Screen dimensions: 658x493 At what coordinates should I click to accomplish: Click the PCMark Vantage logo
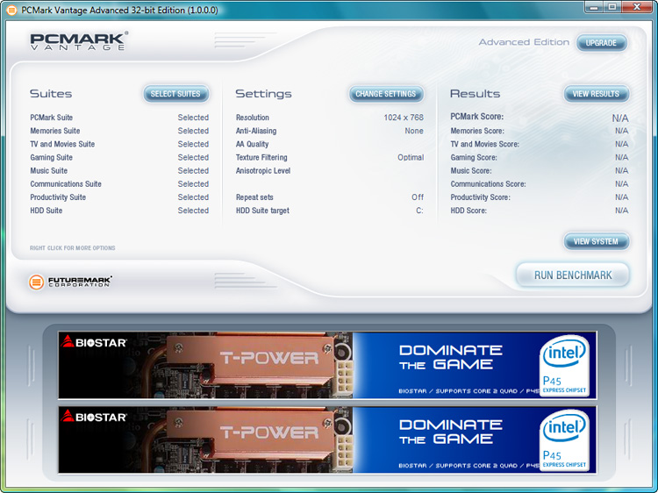tap(79, 41)
